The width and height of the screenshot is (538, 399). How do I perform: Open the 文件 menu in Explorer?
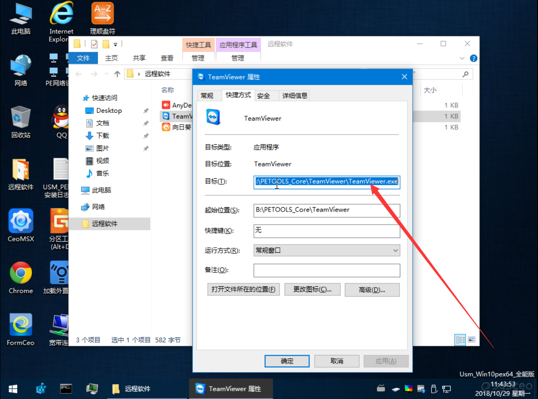[x=83, y=58]
